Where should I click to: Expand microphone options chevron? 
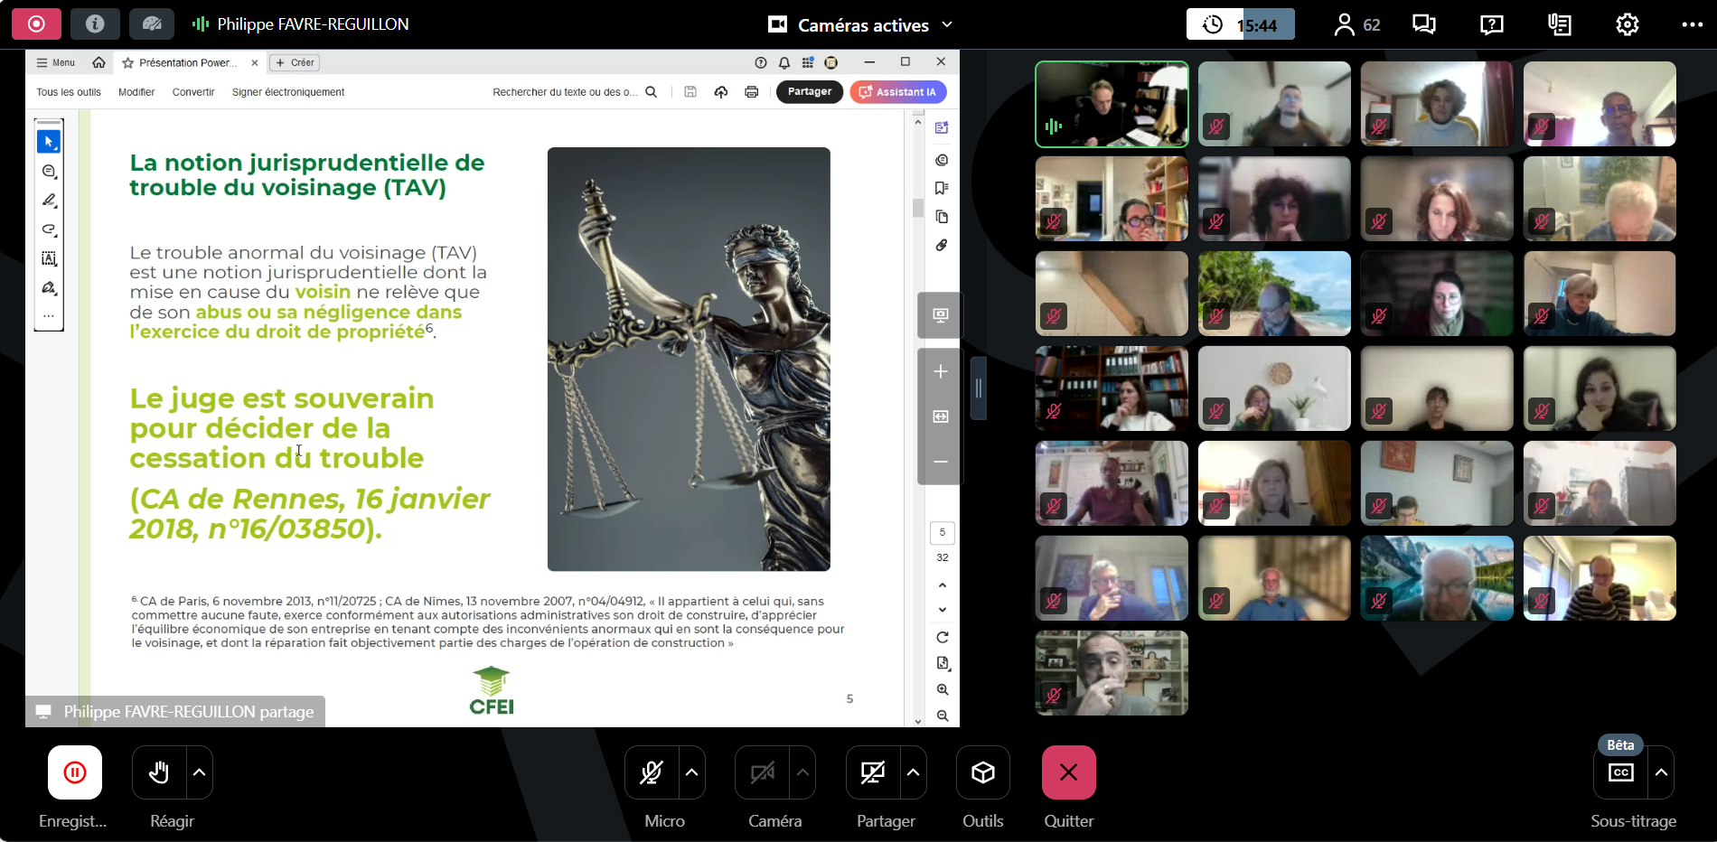692,772
